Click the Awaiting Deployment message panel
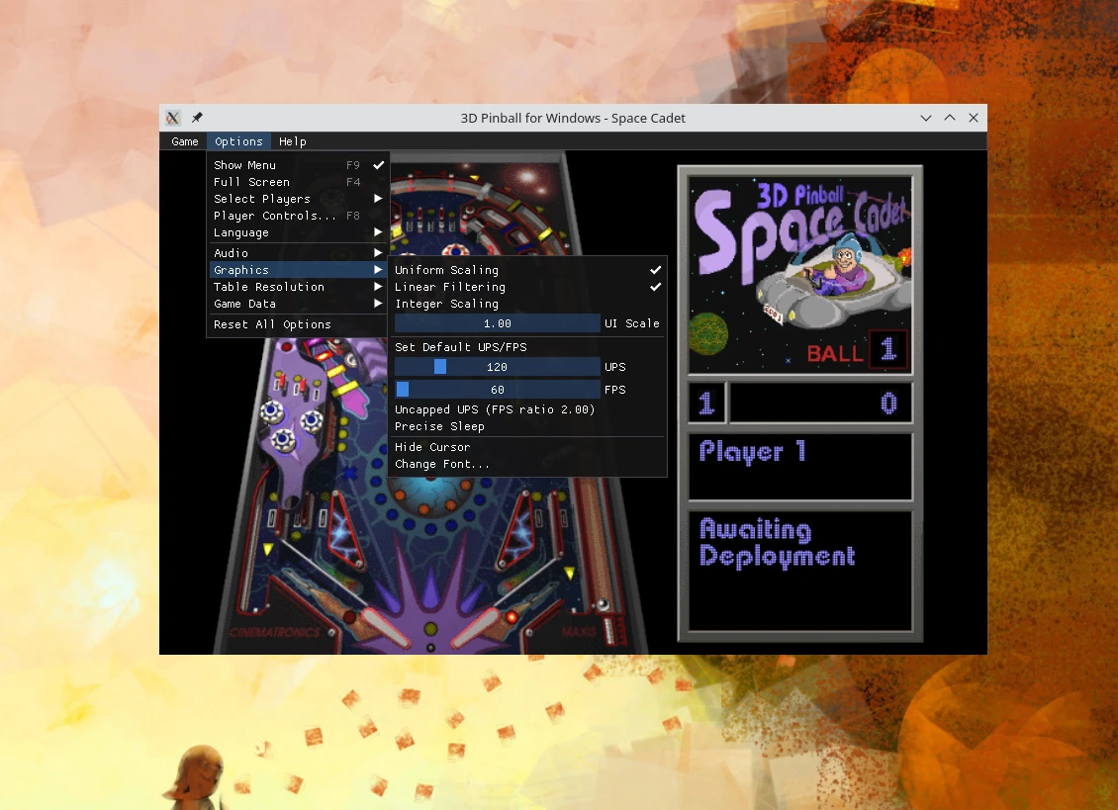The image size is (1118, 810). pyautogui.click(x=800, y=571)
